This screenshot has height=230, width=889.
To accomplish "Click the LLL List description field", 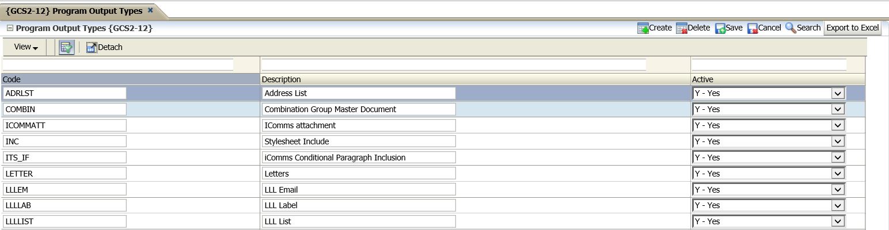I will click(x=359, y=221).
